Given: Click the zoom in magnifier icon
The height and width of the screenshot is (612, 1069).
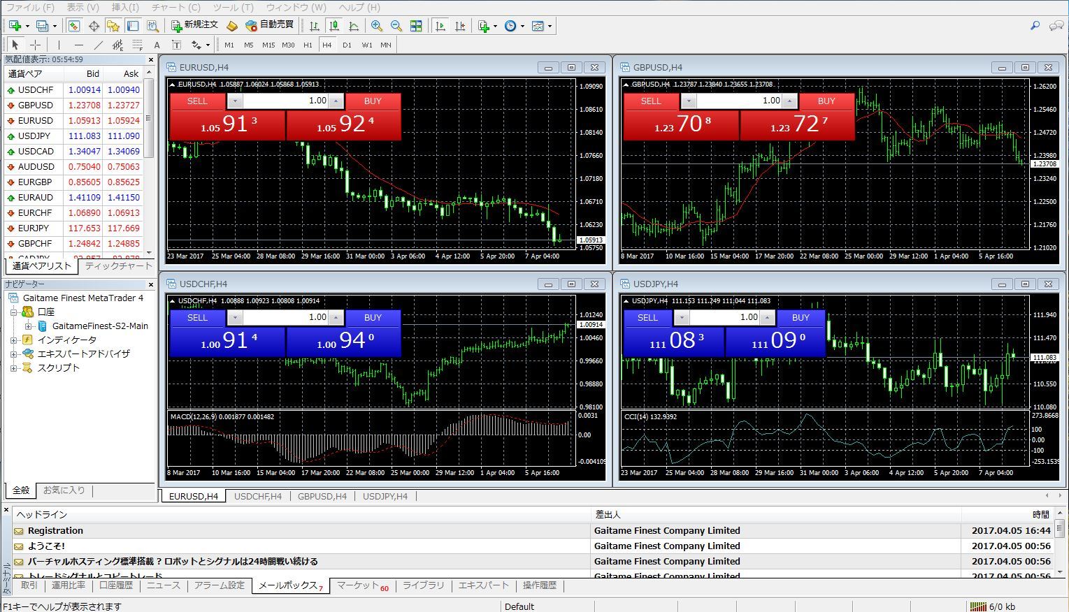Looking at the screenshot, I should pyautogui.click(x=377, y=26).
